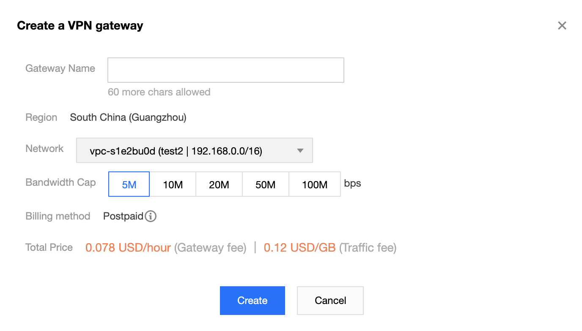Image resolution: width=582 pixels, height=331 pixels.
Task: Pick the 50M bandwidth option
Action: click(266, 184)
